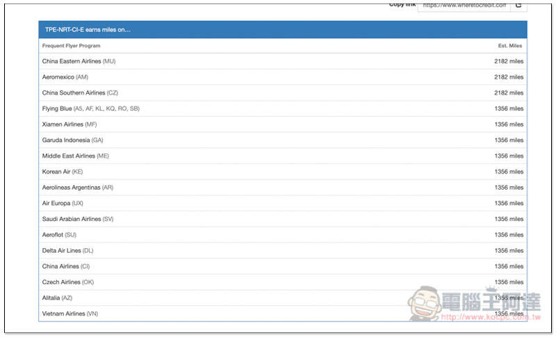
Task: Click Garuda Indonesia's 1356 miles value
Action: pos(509,140)
